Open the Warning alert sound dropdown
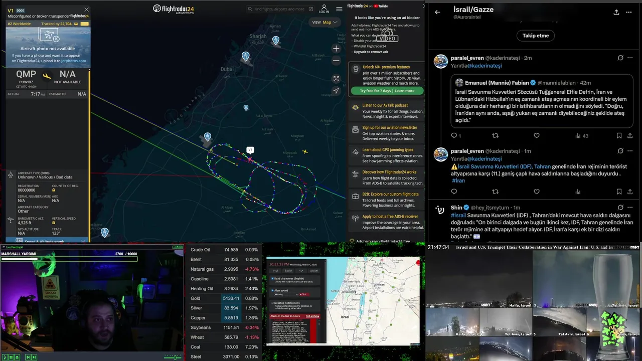 (286, 294)
